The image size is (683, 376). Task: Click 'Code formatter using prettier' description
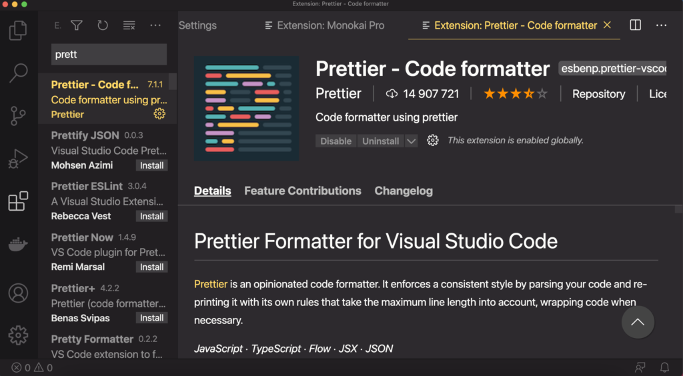click(x=386, y=117)
